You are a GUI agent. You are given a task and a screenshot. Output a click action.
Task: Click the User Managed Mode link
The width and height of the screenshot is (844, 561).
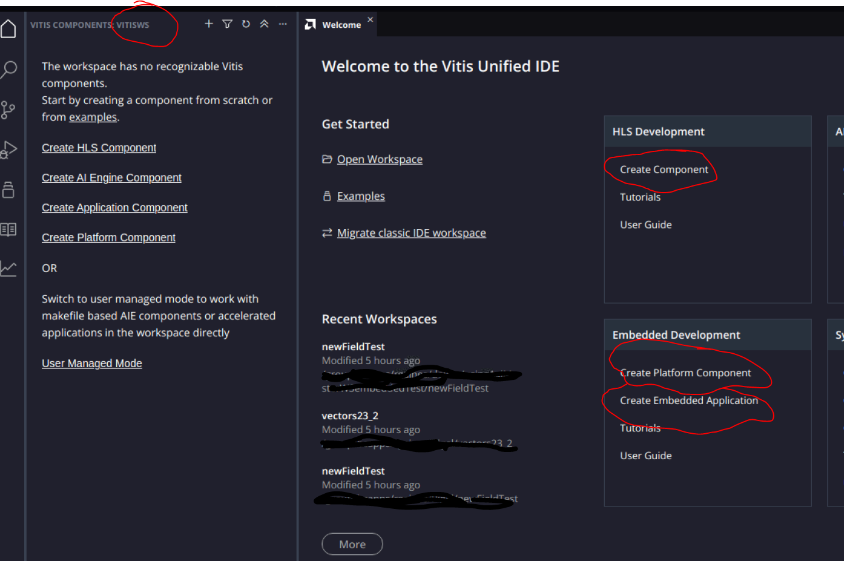(91, 363)
